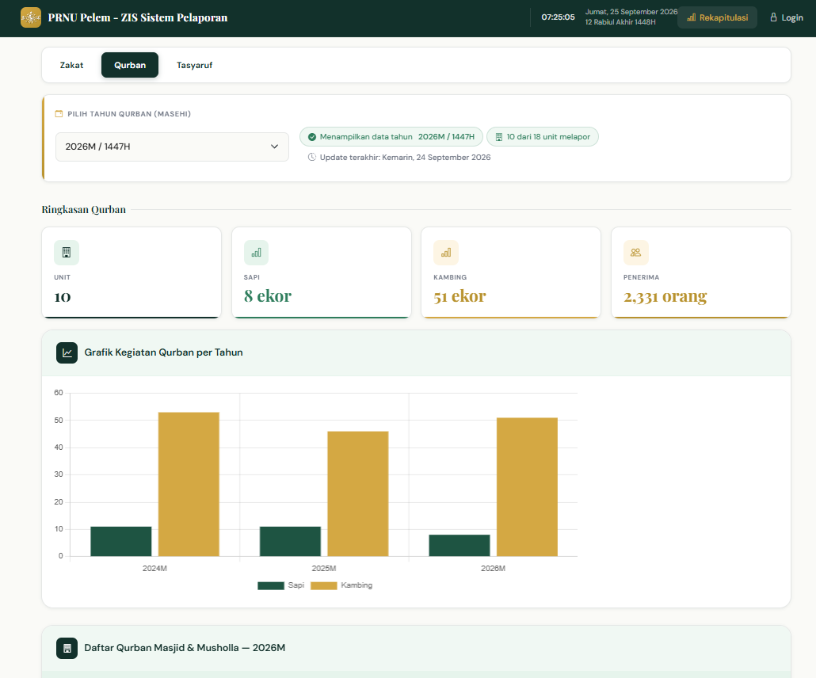Click the mosque list icon beside Daftar Qurban
The height and width of the screenshot is (678, 816).
point(67,649)
